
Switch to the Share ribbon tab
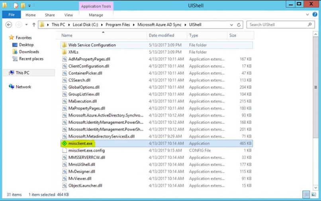pos(50,15)
